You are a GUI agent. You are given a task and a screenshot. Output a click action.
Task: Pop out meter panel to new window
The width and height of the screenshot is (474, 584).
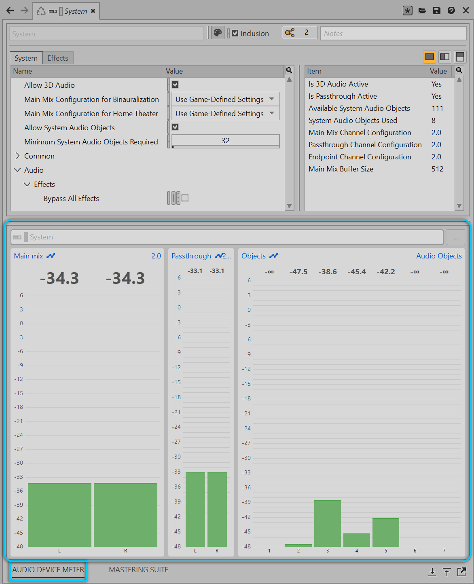tap(461, 571)
